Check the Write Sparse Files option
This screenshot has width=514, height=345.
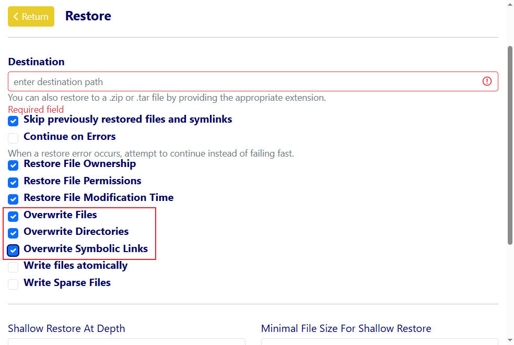(14, 284)
